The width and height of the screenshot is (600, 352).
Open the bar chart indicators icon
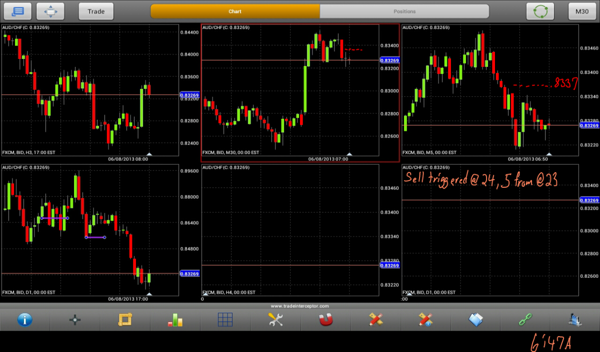point(175,320)
